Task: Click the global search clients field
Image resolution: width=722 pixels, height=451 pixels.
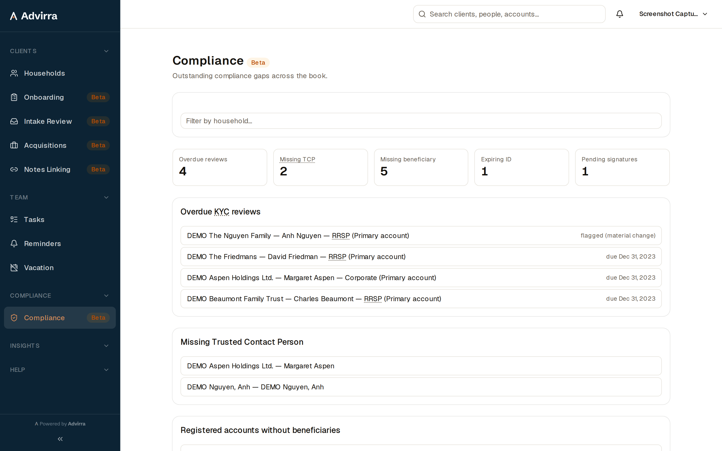Action: [509, 14]
